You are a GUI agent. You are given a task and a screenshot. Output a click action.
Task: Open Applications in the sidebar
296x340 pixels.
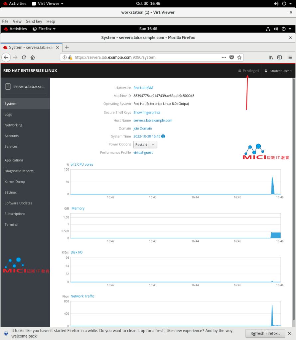pyautogui.click(x=25, y=160)
